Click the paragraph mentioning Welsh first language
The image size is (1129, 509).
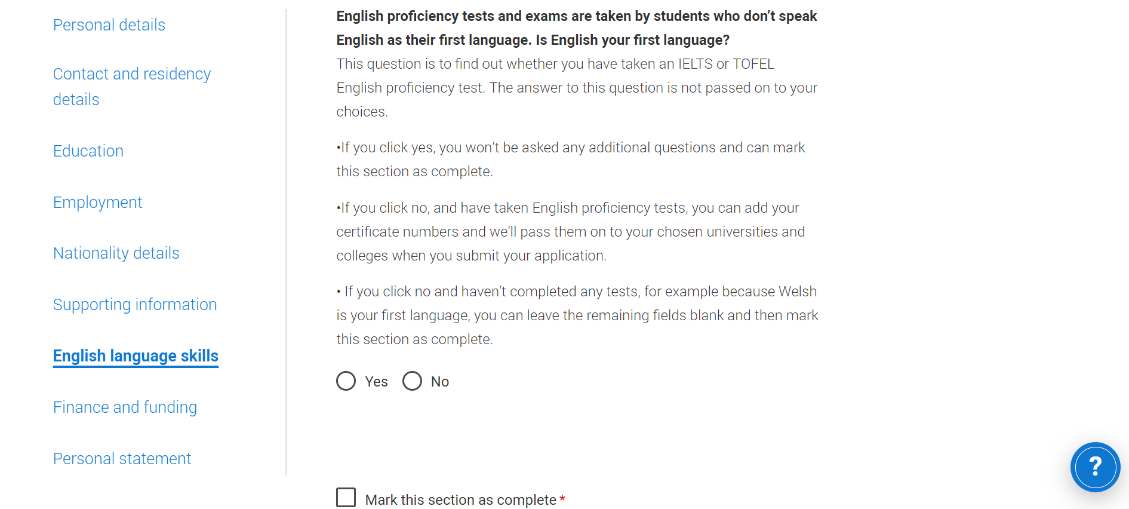(x=577, y=315)
